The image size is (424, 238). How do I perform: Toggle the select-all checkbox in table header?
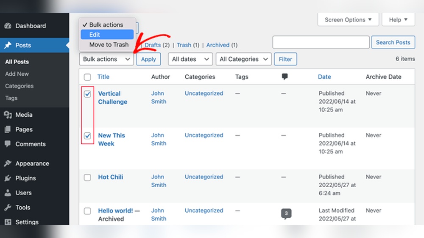click(87, 77)
